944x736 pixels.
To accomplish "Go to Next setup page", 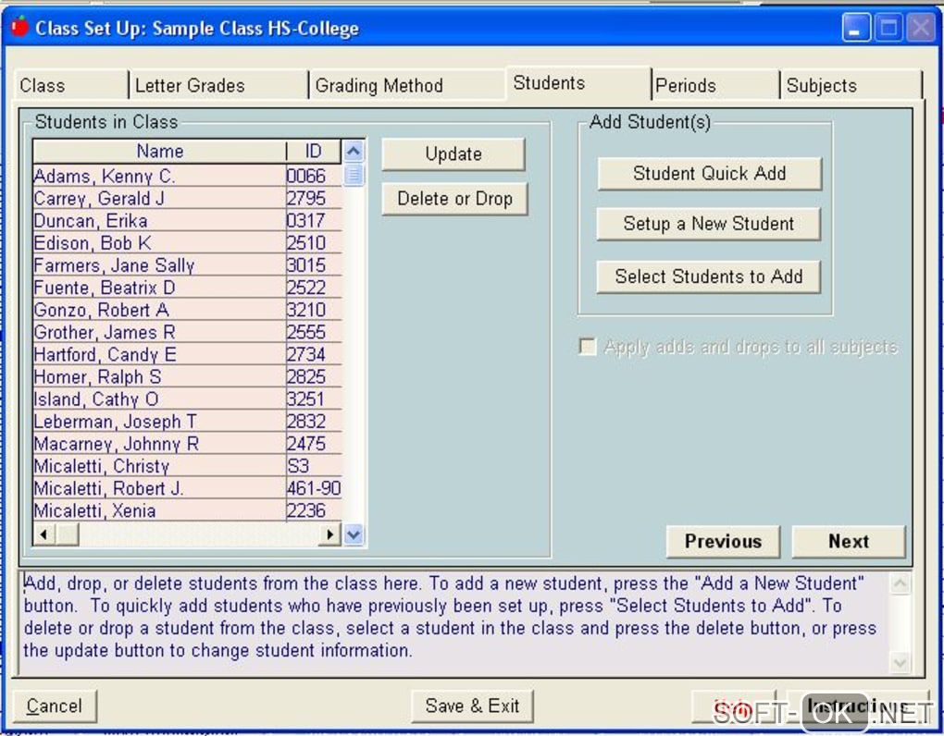I will (x=849, y=541).
